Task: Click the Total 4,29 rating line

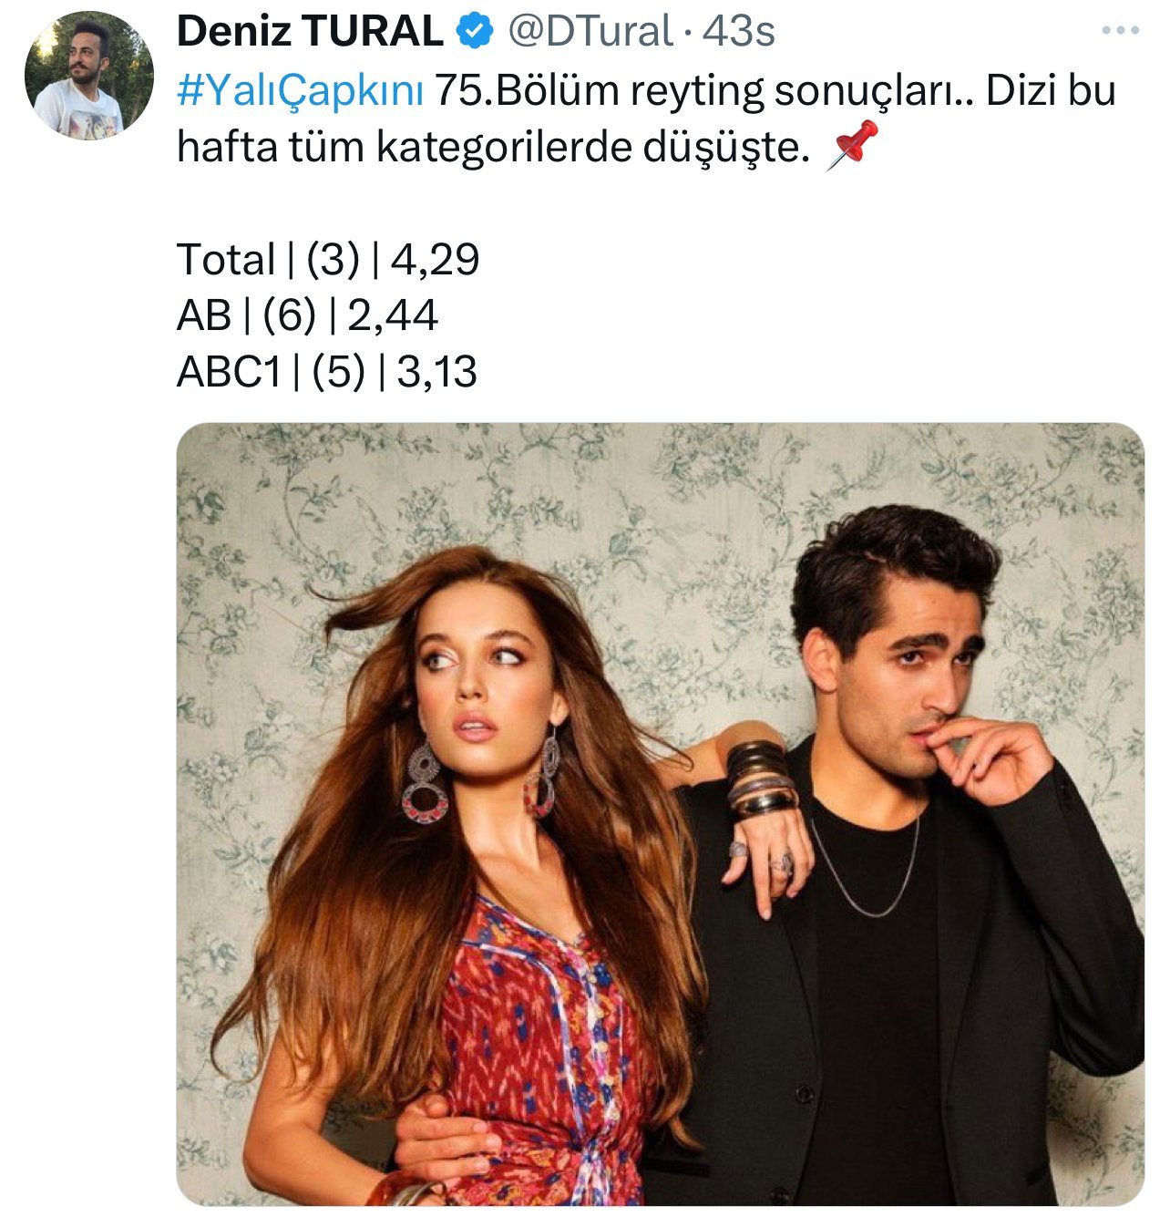Action: click(x=328, y=260)
